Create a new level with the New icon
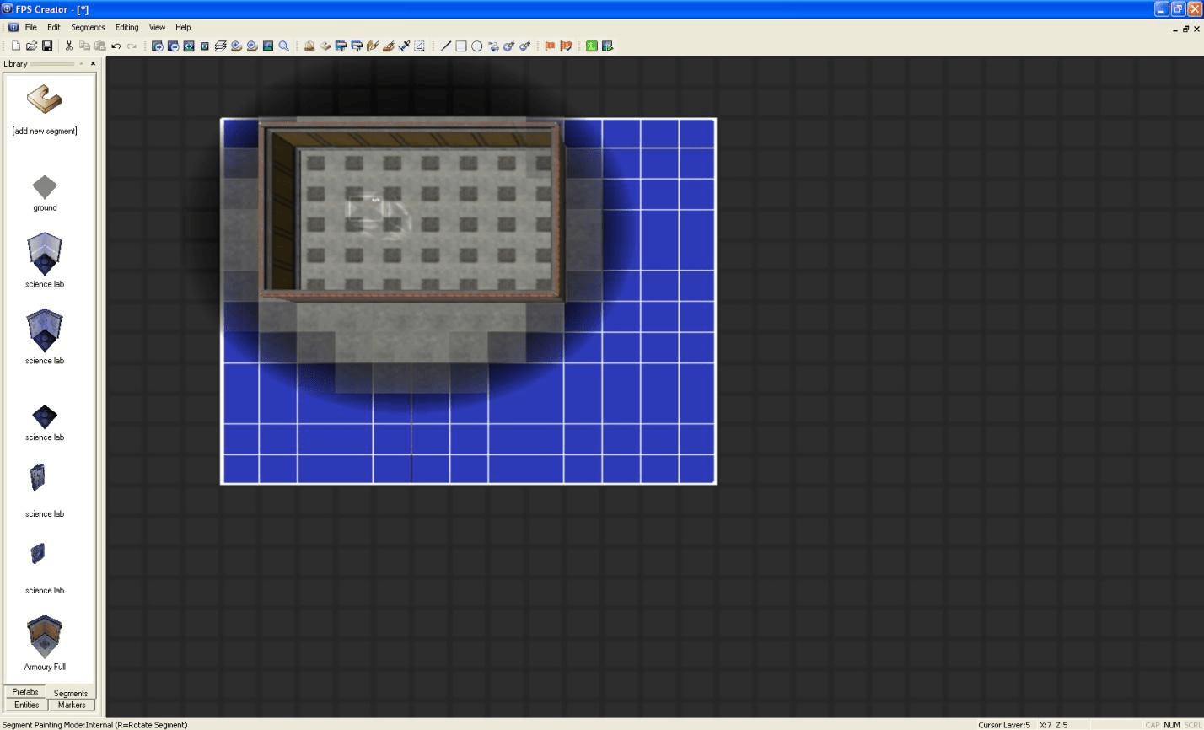This screenshot has width=1204, height=730. click(15, 46)
